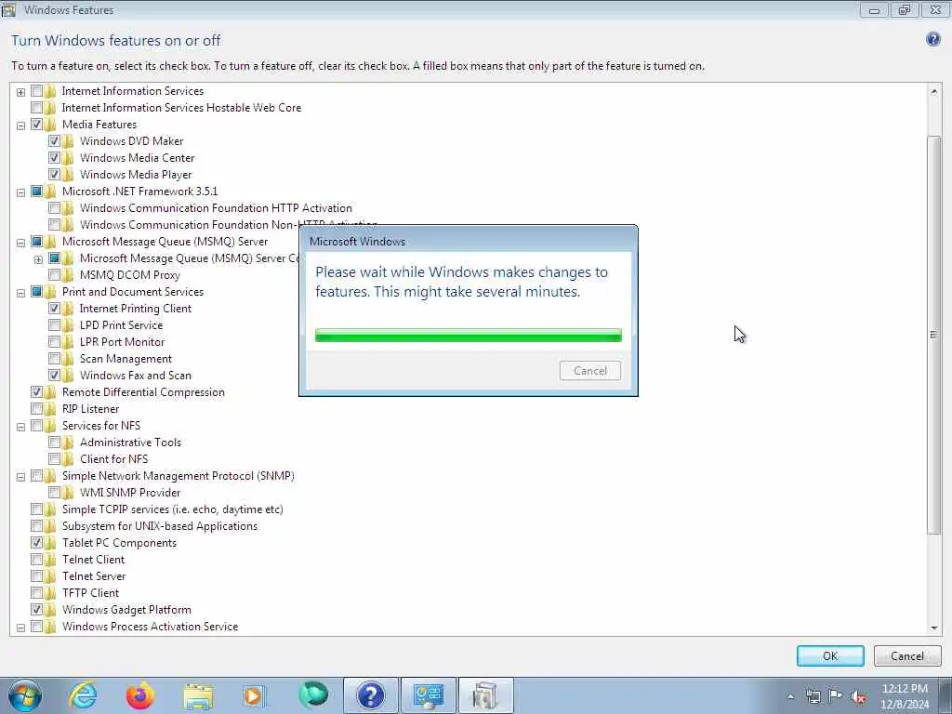Uncheck the Media Features checkbox
Viewport: 952px width, 714px height.
pos(36,125)
